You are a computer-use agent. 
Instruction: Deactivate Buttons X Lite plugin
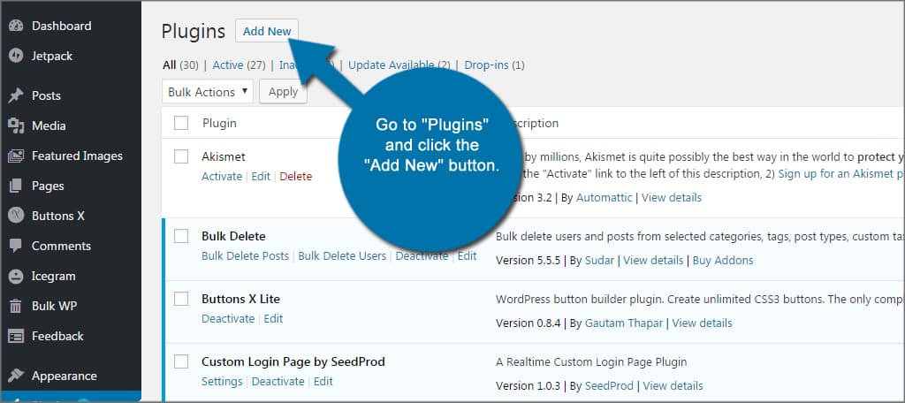coord(228,319)
